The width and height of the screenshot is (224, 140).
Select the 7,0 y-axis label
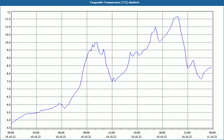click(x=8, y=89)
